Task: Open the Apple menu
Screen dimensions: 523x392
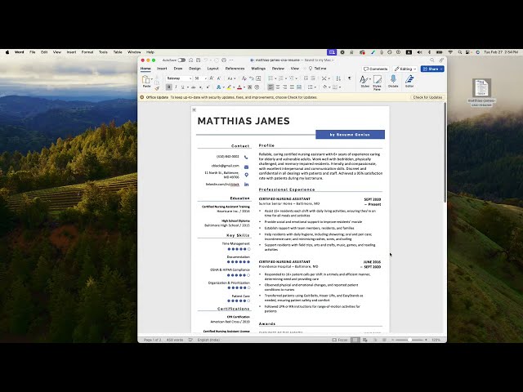Action: [x=7, y=52]
